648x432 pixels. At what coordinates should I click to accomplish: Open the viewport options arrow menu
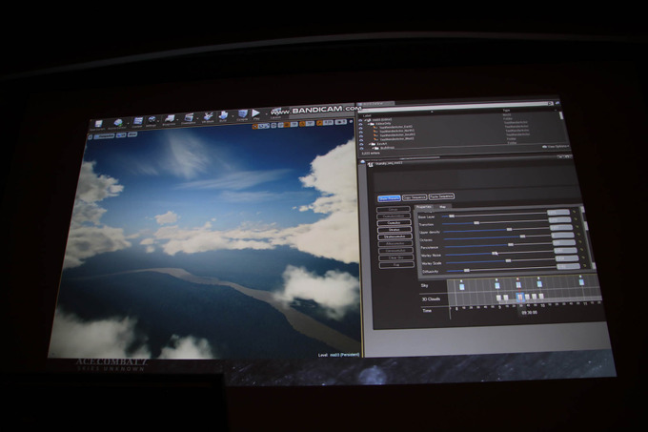point(90,136)
